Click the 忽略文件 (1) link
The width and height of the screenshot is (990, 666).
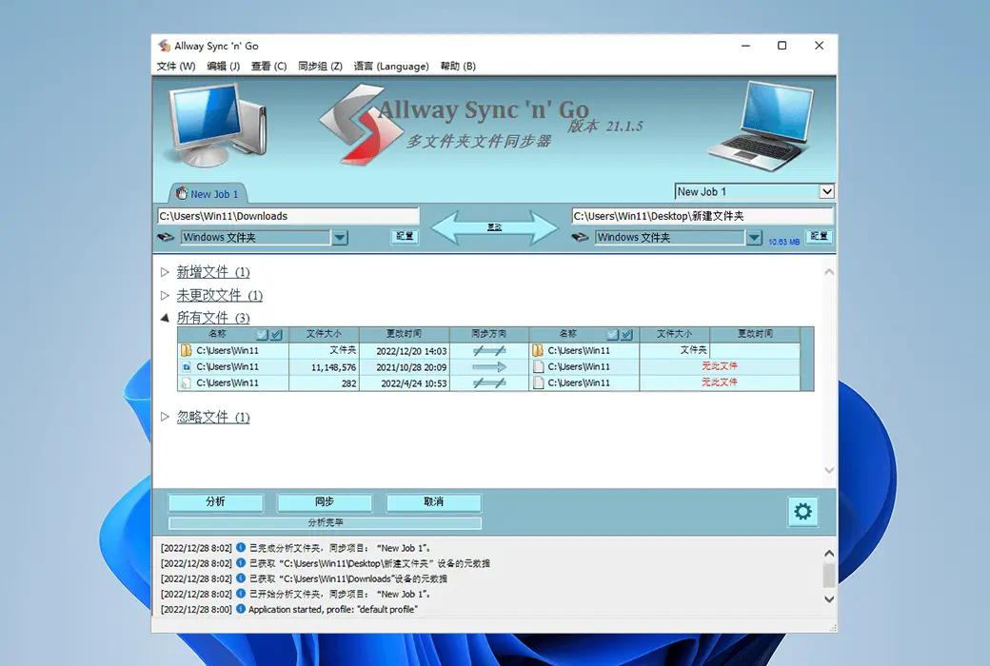click(213, 417)
